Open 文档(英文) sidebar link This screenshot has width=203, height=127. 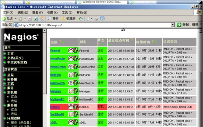click(x=15, y=58)
